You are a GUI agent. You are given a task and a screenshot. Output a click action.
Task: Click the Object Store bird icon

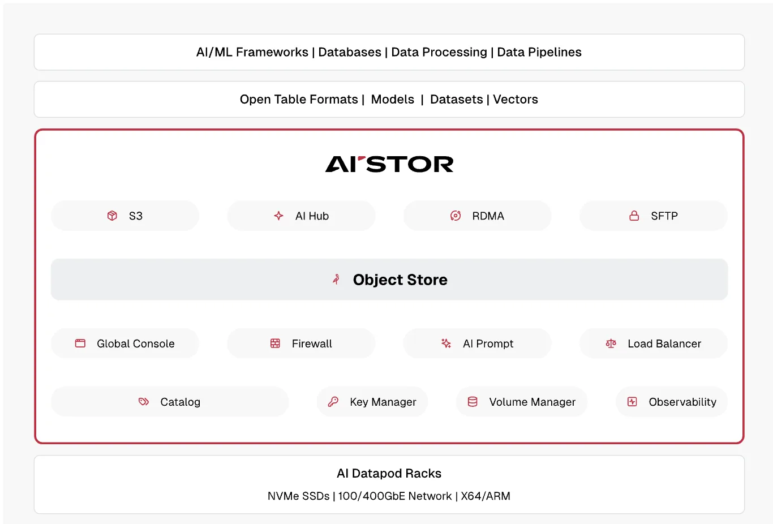(x=336, y=279)
